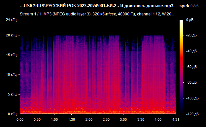Viewport: 206px width, 127px height.
Task: Click the '1:00' time axis label
Action: (54, 119)
